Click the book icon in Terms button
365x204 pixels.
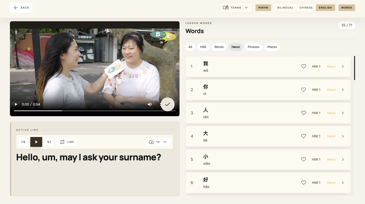tap(226, 8)
